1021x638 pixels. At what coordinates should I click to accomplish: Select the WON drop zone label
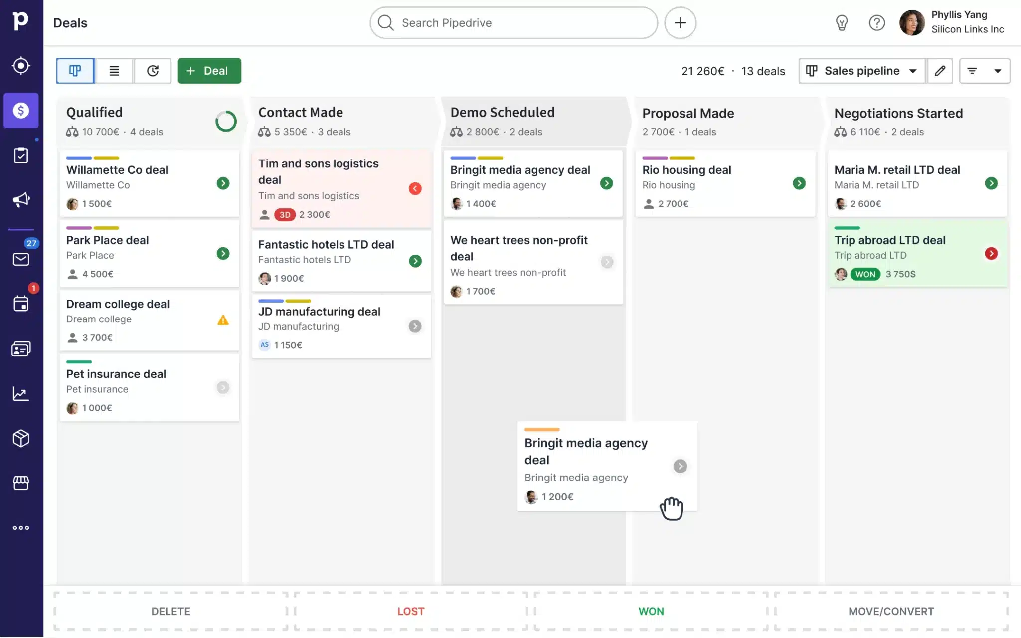pos(651,611)
